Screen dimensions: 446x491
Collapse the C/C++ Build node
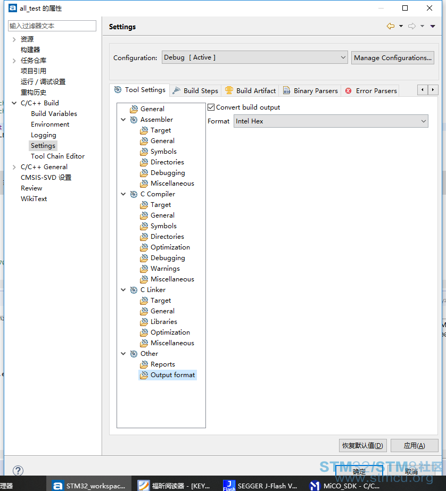click(14, 103)
